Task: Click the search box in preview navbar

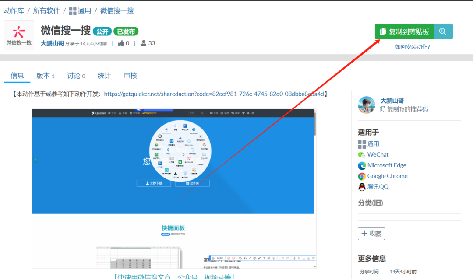Action: click(x=196, y=113)
